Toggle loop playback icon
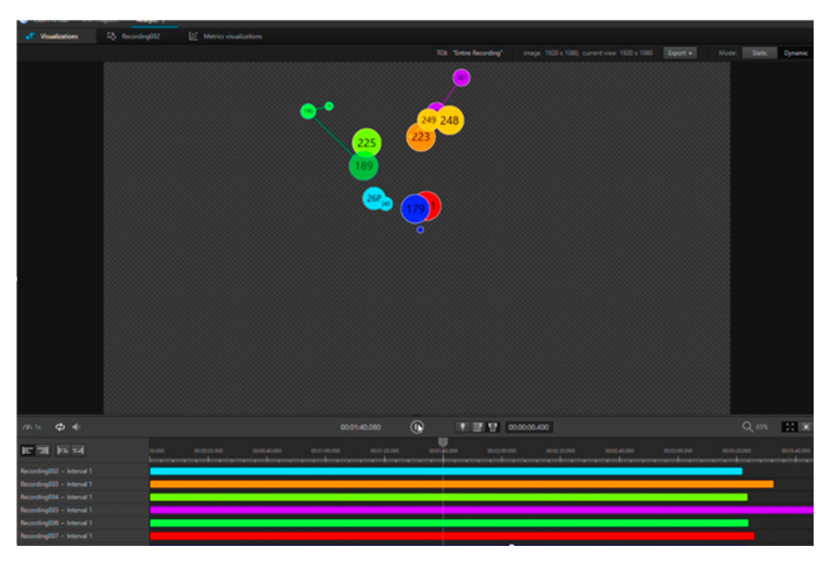This screenshot has height=562, width=830. click(60, 427)
